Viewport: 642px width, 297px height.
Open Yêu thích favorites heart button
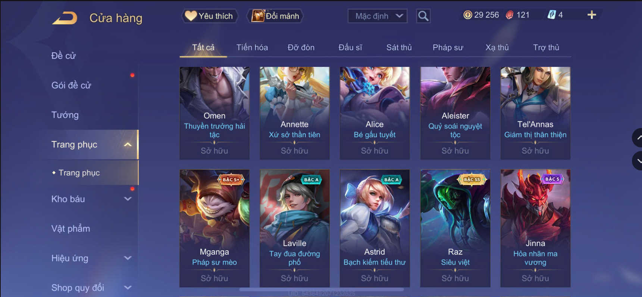point(209,16)
